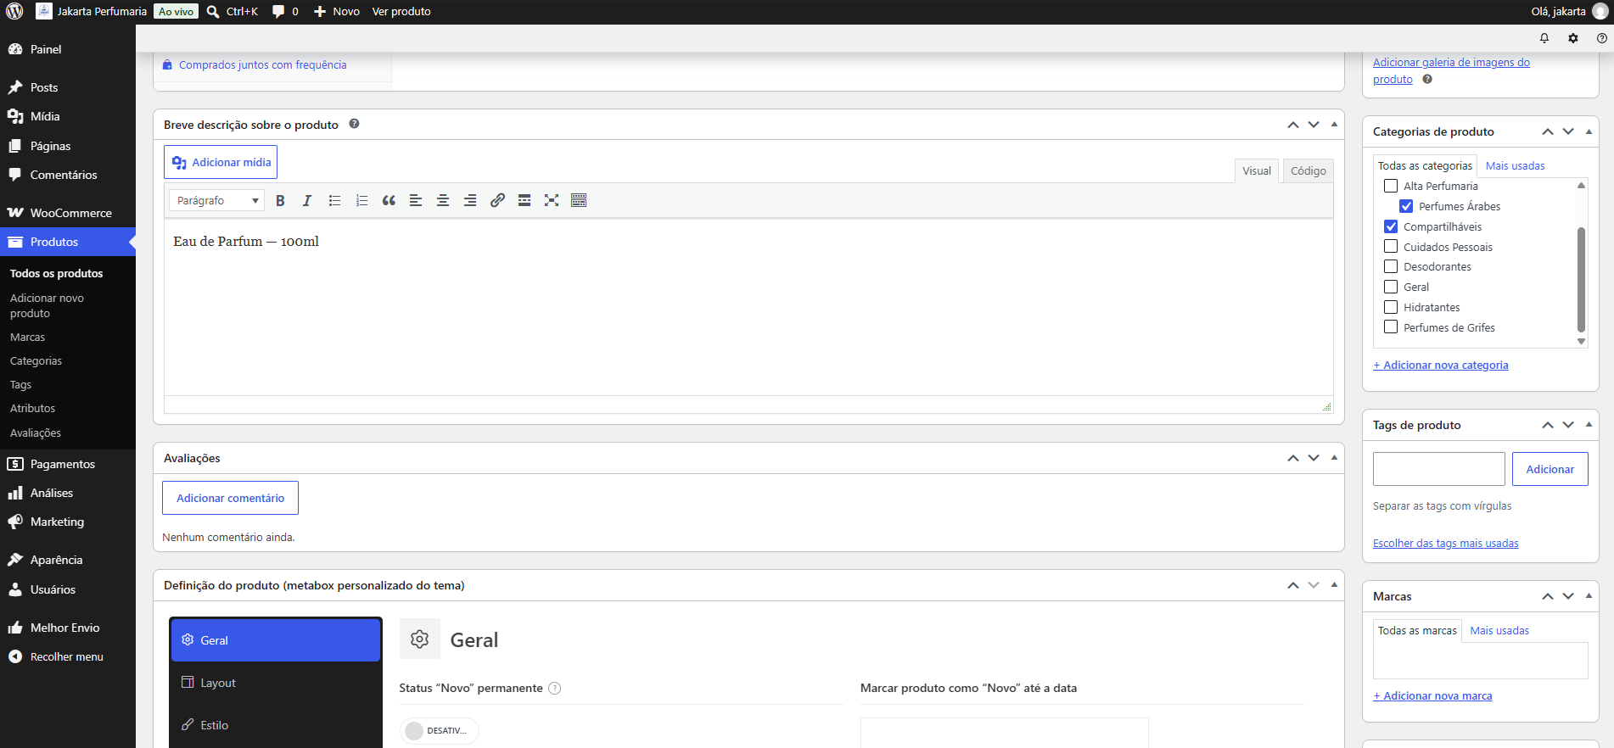This screenshot has height=748, width=1614.
Task: Center align the paragraph text
Action: 443,201
